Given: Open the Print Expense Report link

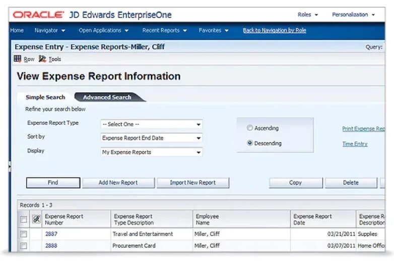Looking at the screenshot, I should (x=363, y=129).
